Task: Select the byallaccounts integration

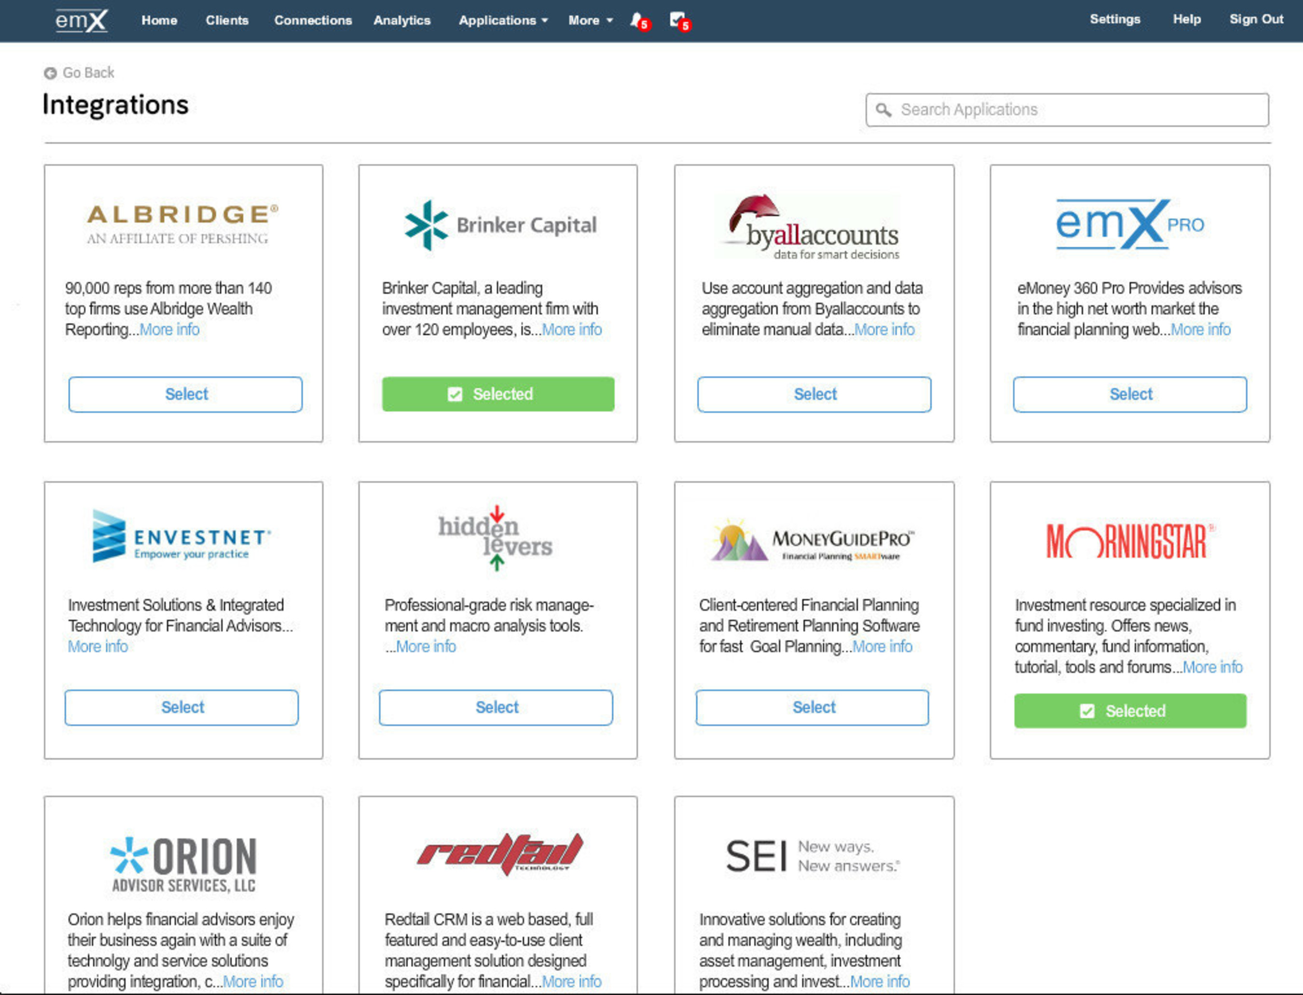Action: pos(815,394)
